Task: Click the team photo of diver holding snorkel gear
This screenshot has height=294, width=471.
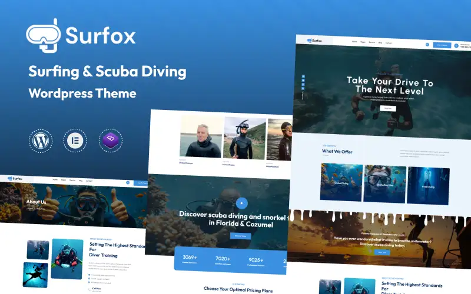Action: [244, 138]
